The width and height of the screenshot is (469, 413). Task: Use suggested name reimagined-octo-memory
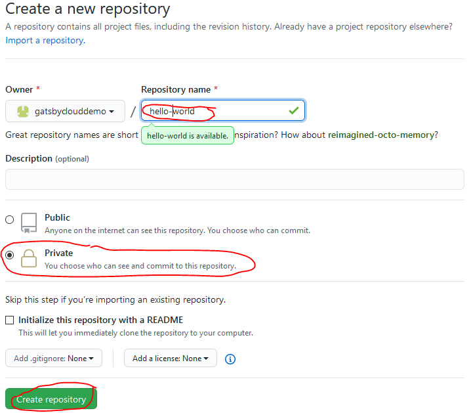[x=381, y=135]
